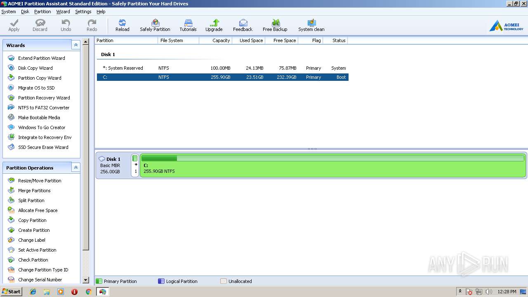Viewport: 528px width, 297px height.
Task: Run the Check Partition operation
Action: pos(33,260)
